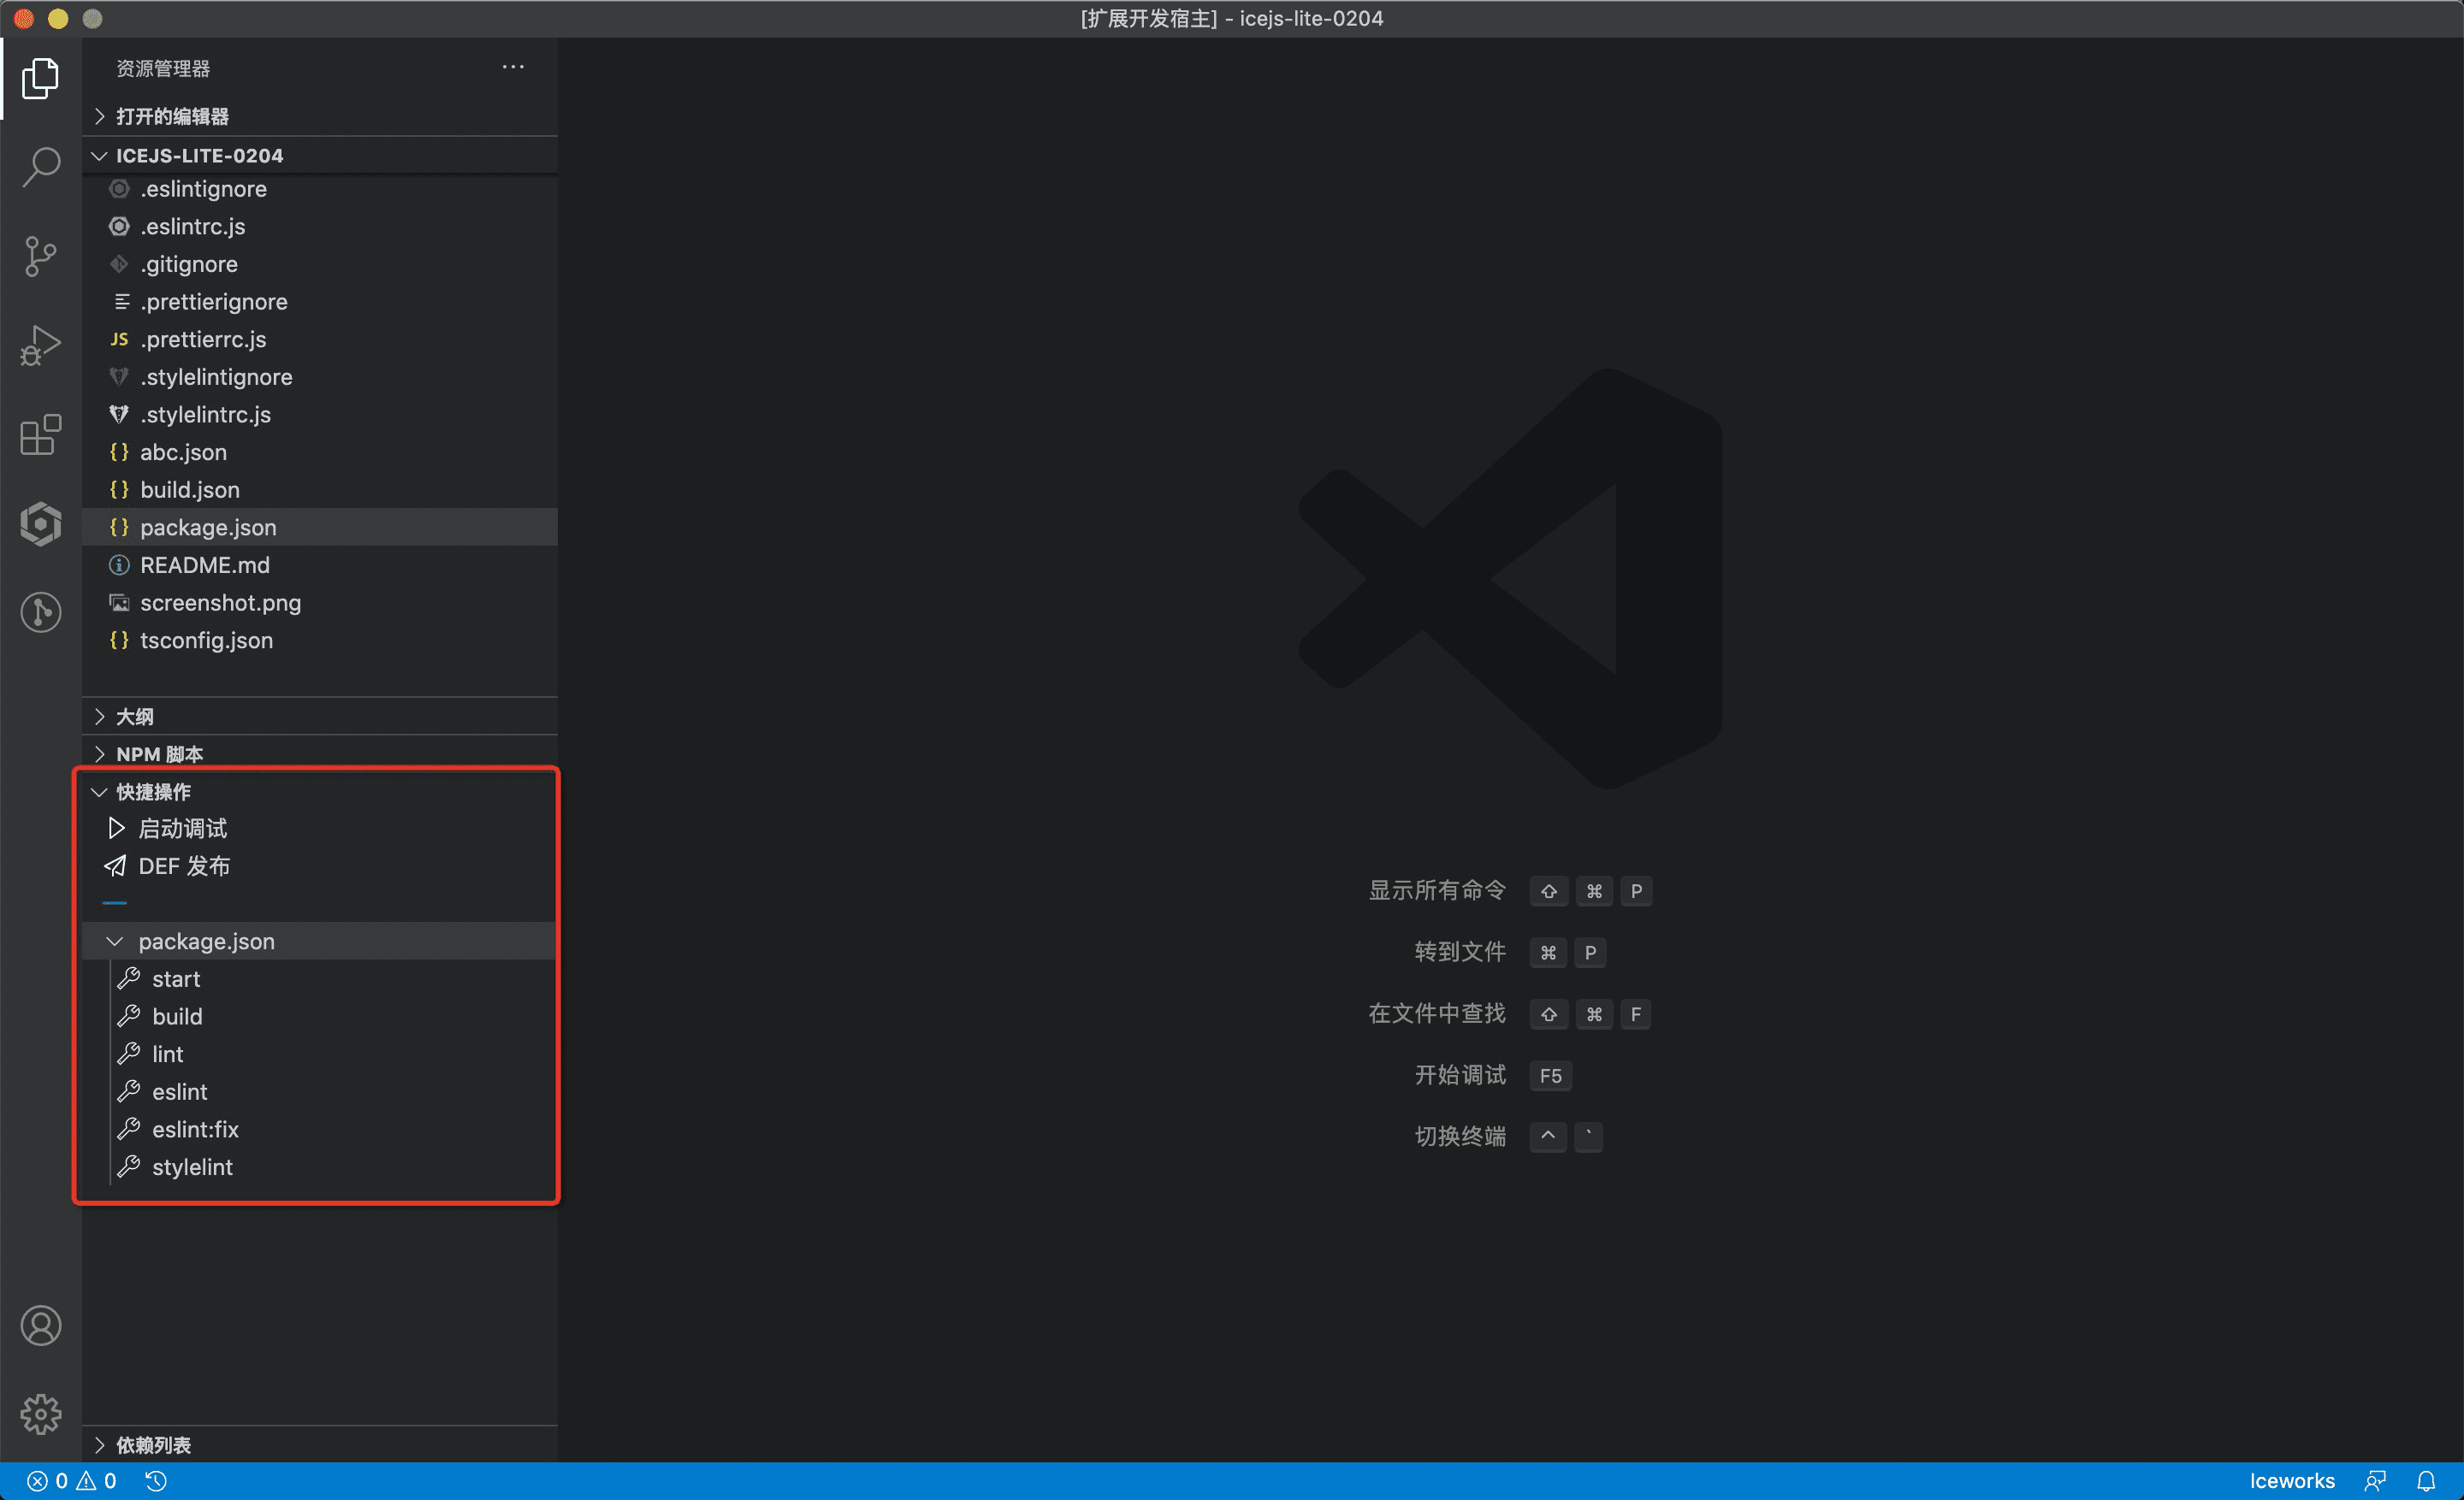Image resolution: width=2464 pixels, height=1500 pixels.
Task: Open the Extensions view
Action: click(41, 434)
